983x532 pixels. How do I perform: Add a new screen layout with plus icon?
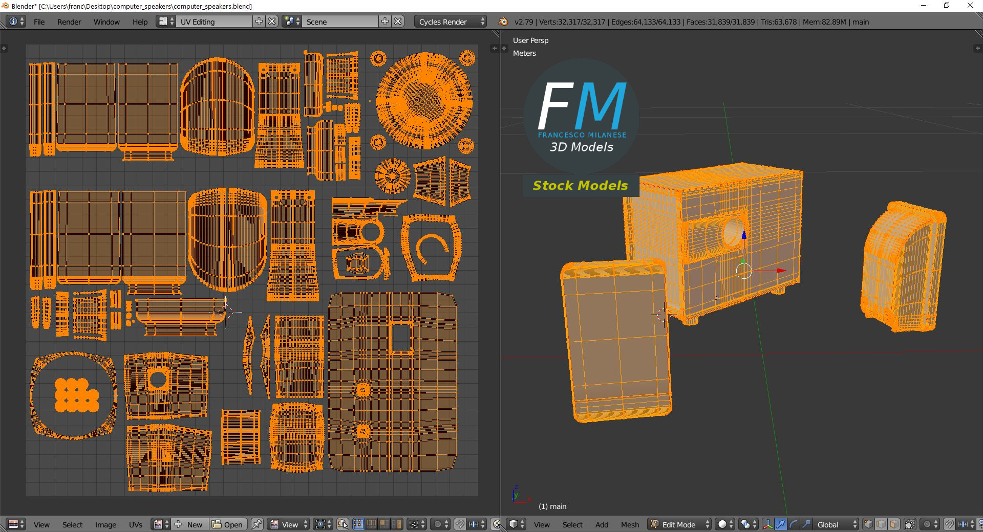point(259,21)
